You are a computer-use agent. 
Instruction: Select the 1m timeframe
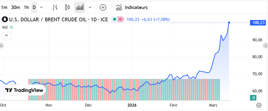point(4,7)
